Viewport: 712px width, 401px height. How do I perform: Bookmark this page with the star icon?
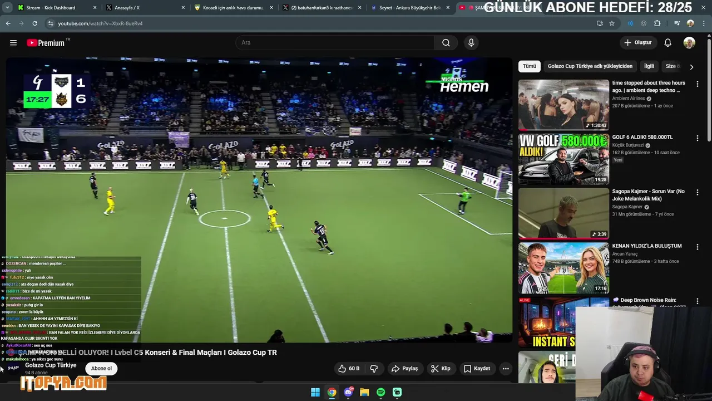(612, 23)
